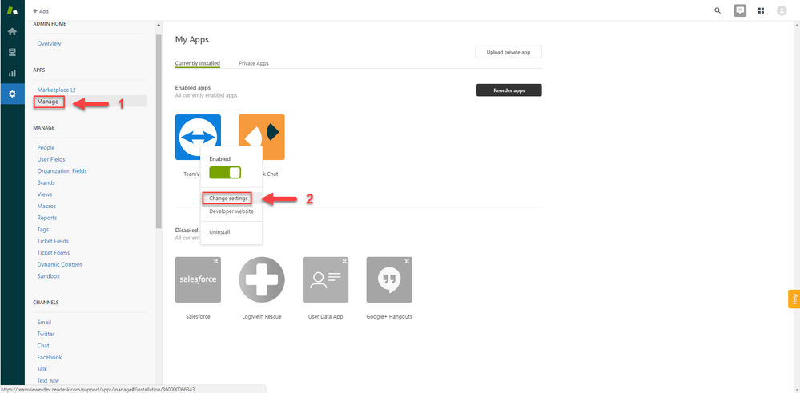The width and height of the screenshot is (800, 393).
Task: Click the admin sidebar scrollbar
Action: point(159,131)
